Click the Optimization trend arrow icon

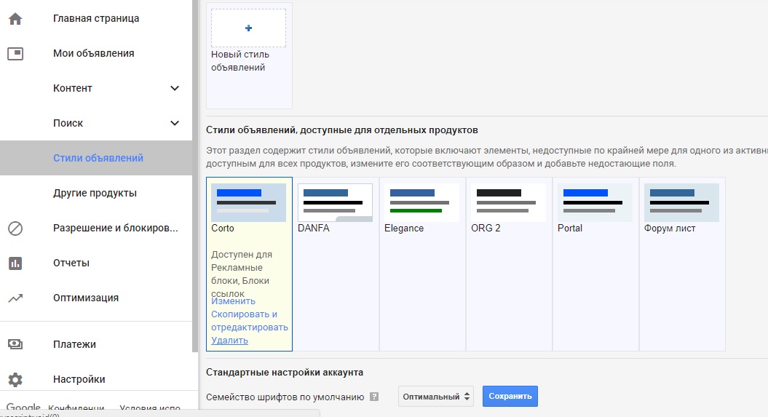[15, 298]
